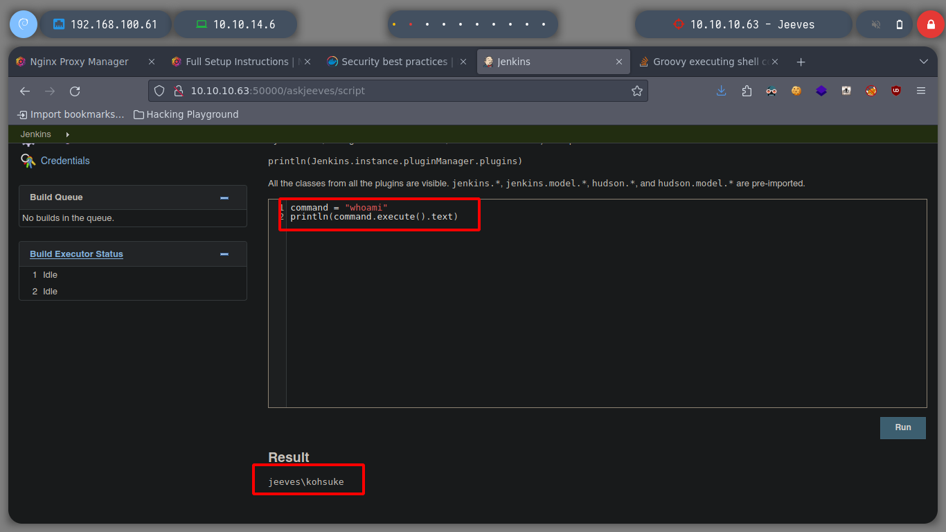Viewport: 946px width, 532px height.
Task: Open the goggles-face extension icon
Action: click(x=771, y=91)
